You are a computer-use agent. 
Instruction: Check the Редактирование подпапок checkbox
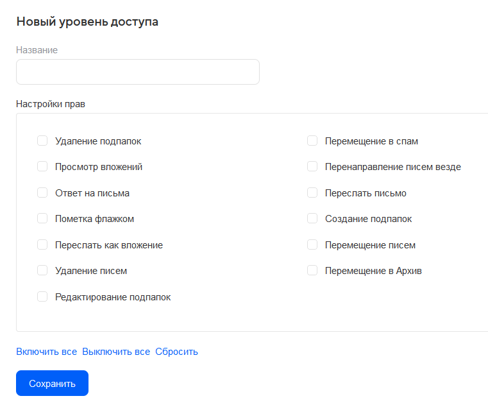point(42,296)
